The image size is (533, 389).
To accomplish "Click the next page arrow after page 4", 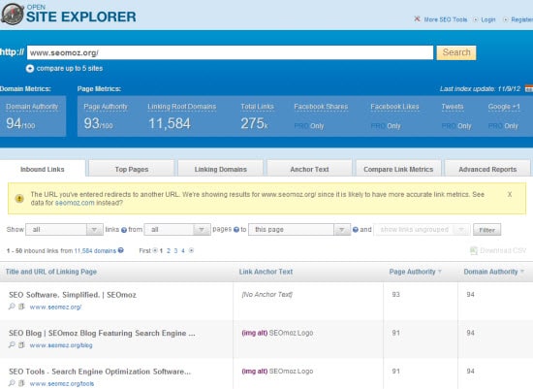I will [x=191, y=251].
